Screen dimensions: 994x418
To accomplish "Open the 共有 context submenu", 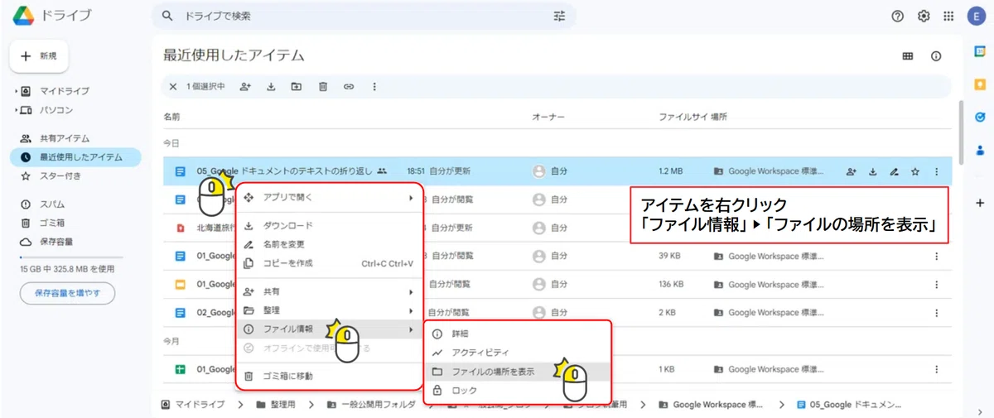I will 330,291.
